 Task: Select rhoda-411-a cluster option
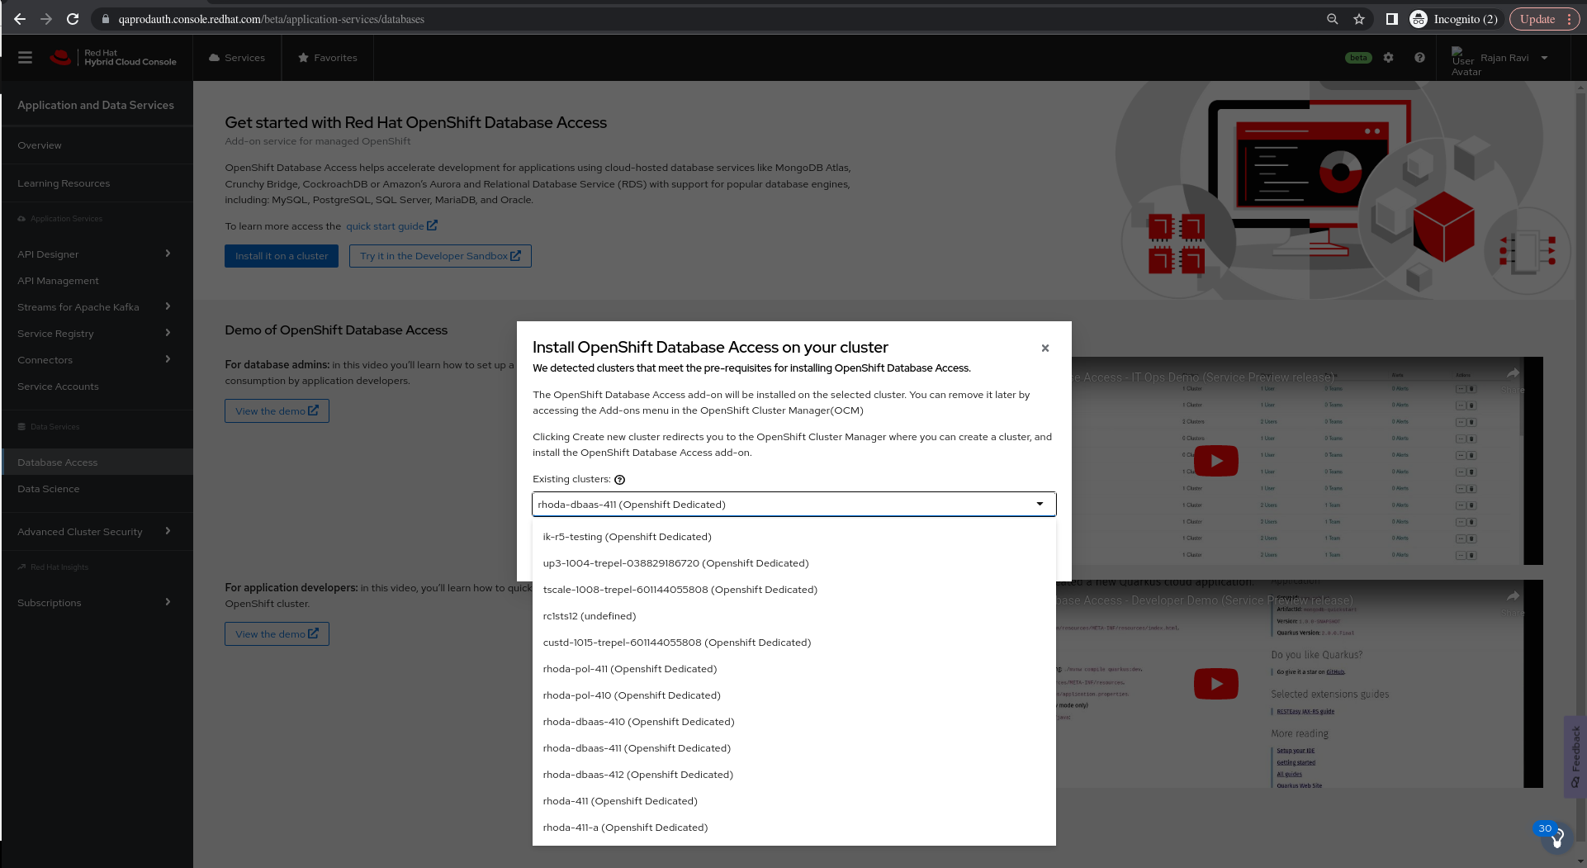click(x=794, y=828)
